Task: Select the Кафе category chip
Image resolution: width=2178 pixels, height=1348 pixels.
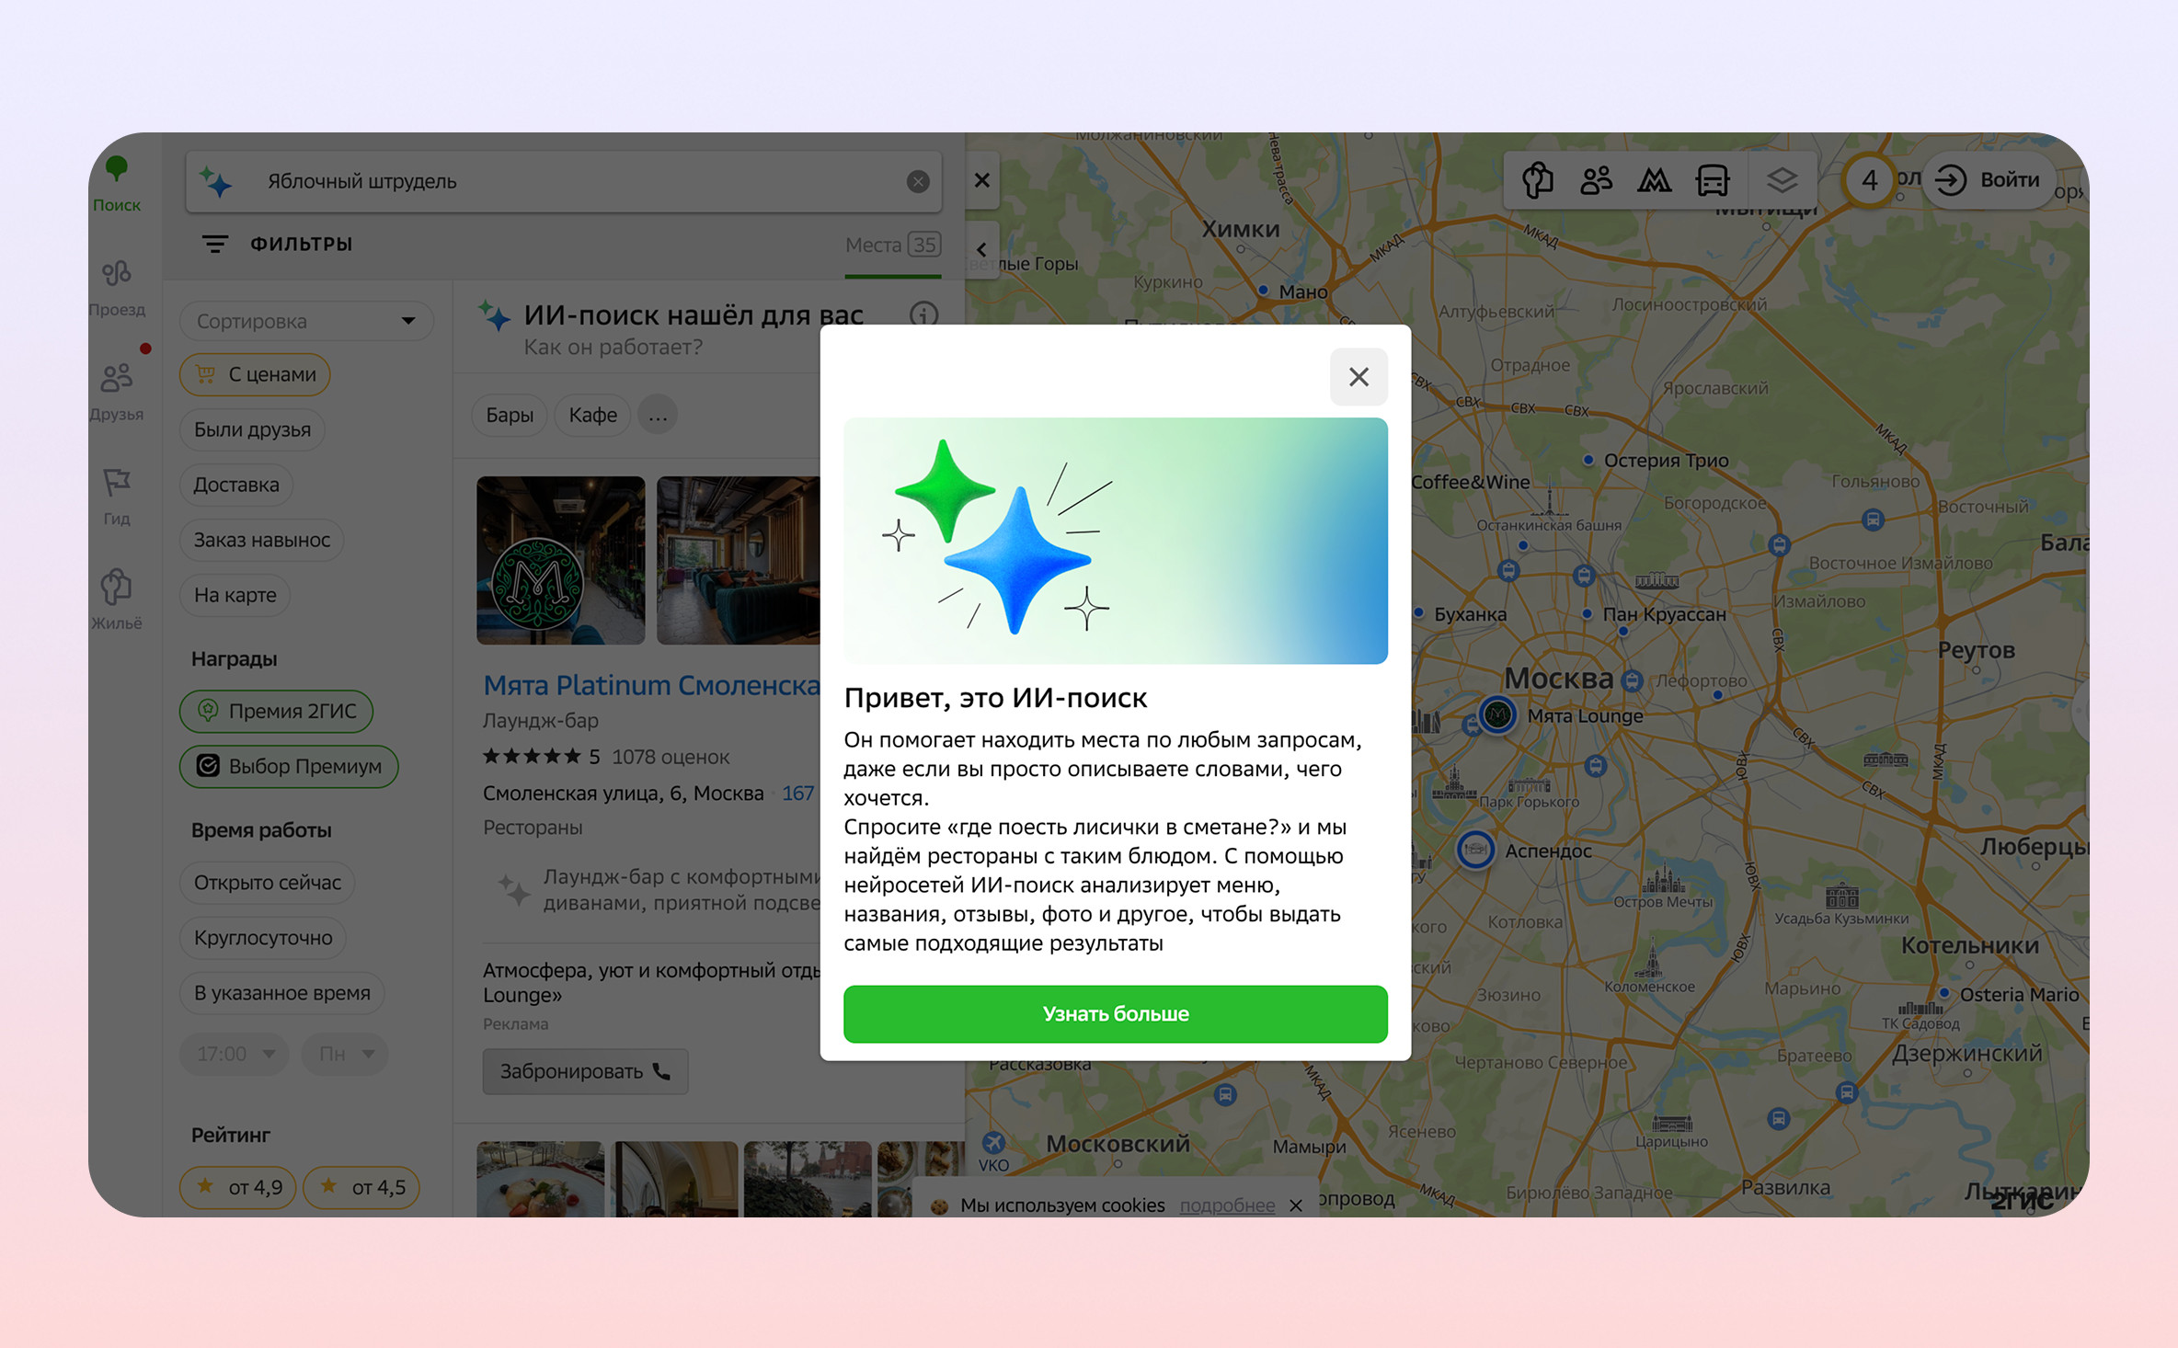Action: [x=592, y=415]
